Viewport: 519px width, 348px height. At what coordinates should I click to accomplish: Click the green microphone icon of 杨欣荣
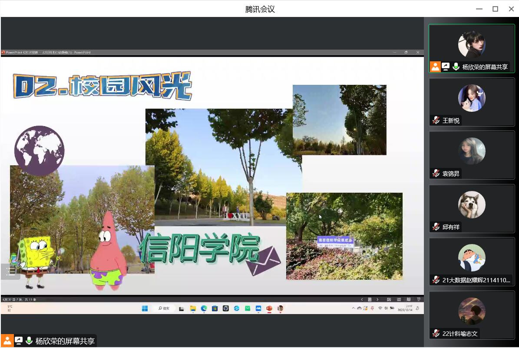click(456, 67)
